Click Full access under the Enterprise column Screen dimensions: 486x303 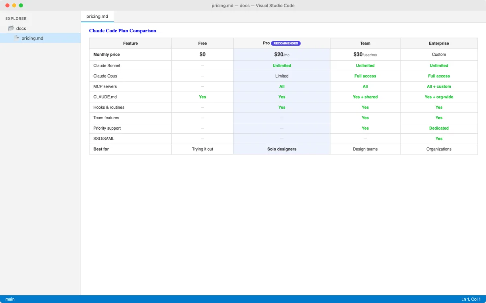[x=439, y=76]
